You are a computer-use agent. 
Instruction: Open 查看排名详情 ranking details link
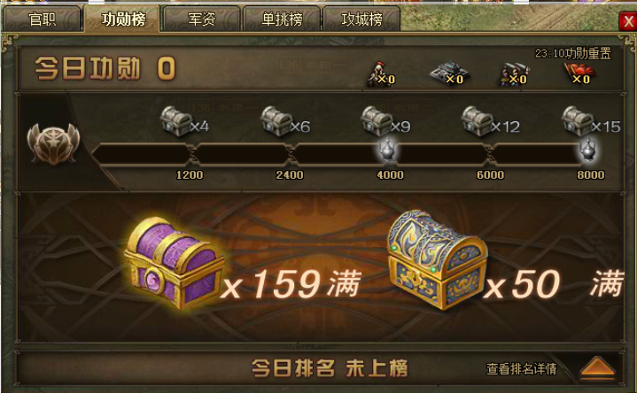coord(522,368)
